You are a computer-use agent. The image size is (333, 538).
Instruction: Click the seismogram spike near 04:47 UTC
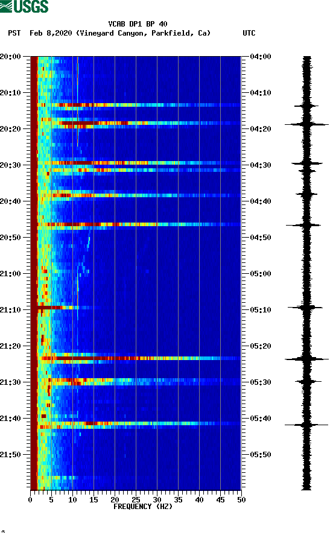click(x=304, y=225)
